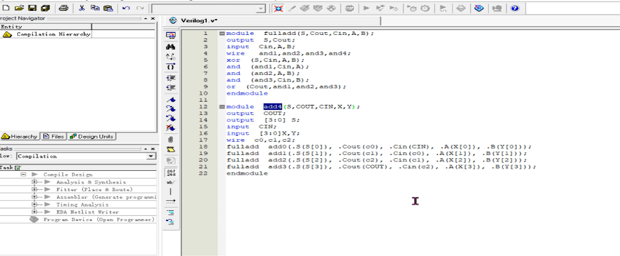Toggle line numbers with the 267/268 icon
This screenshot has height=256, width=620.
[x=171, y=173]
